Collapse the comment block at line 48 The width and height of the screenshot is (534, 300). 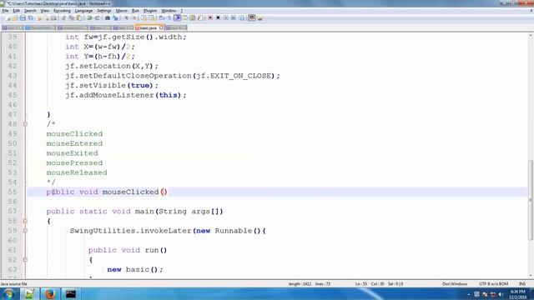tap(25, 124)
